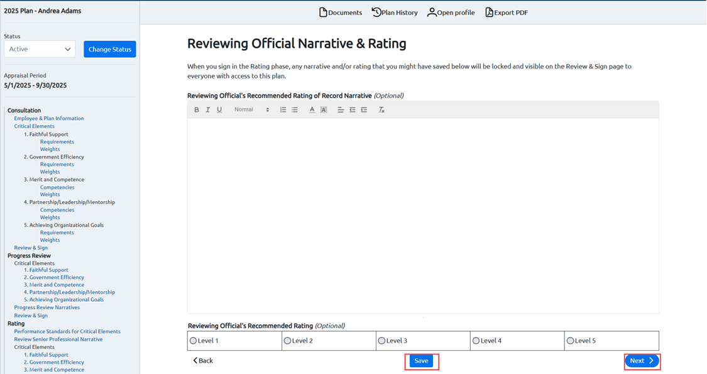Select the Progress Review section heading
Image resolution: width=707 pixels, height=374 pixels.
tap(29, 256)
